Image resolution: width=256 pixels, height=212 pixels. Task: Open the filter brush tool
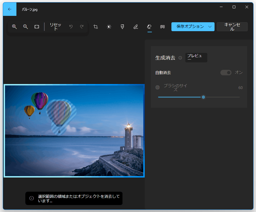pos(122,27)
